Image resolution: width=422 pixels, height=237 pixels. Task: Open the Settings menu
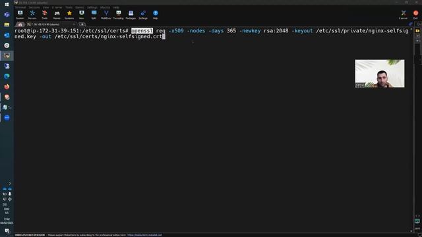click(92, 7)
